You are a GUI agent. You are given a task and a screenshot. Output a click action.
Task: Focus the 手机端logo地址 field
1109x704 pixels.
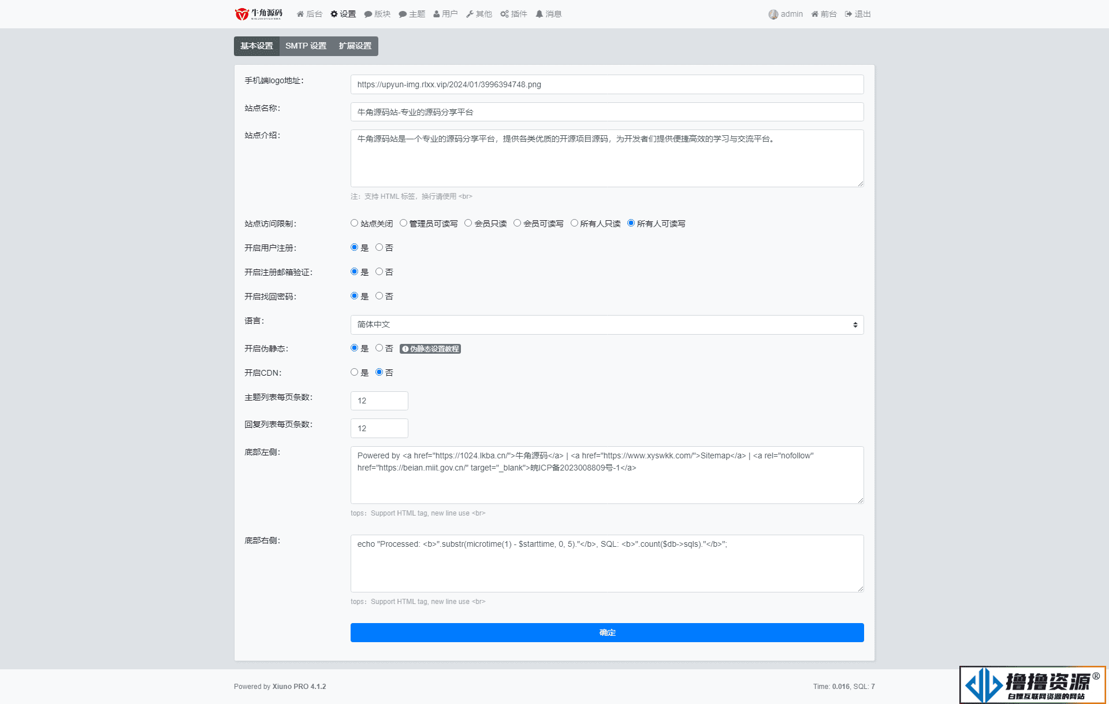point(607,84)
